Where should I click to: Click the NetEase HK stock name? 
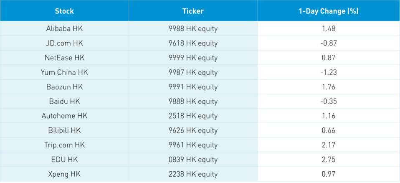pos(64,58)
